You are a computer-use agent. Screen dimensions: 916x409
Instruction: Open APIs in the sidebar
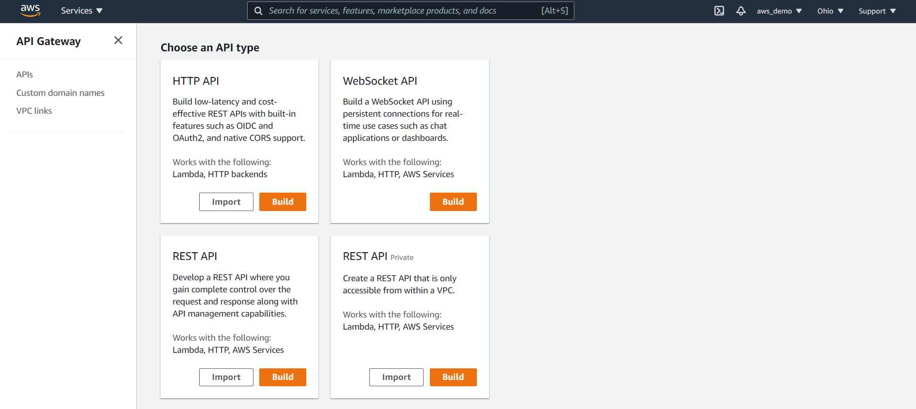25,75
